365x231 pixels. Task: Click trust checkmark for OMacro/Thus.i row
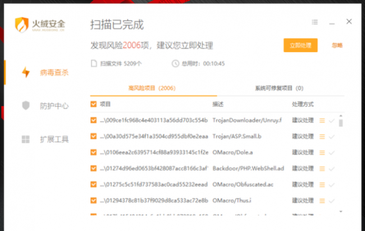(x=331, y=201)
